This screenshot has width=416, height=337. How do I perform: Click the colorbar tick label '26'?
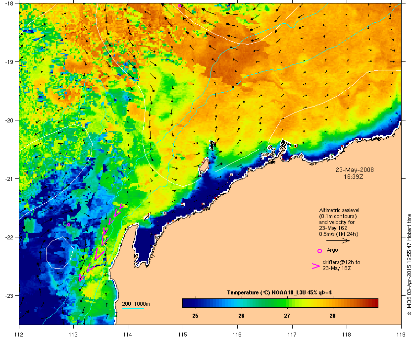[x=241, y=316]
